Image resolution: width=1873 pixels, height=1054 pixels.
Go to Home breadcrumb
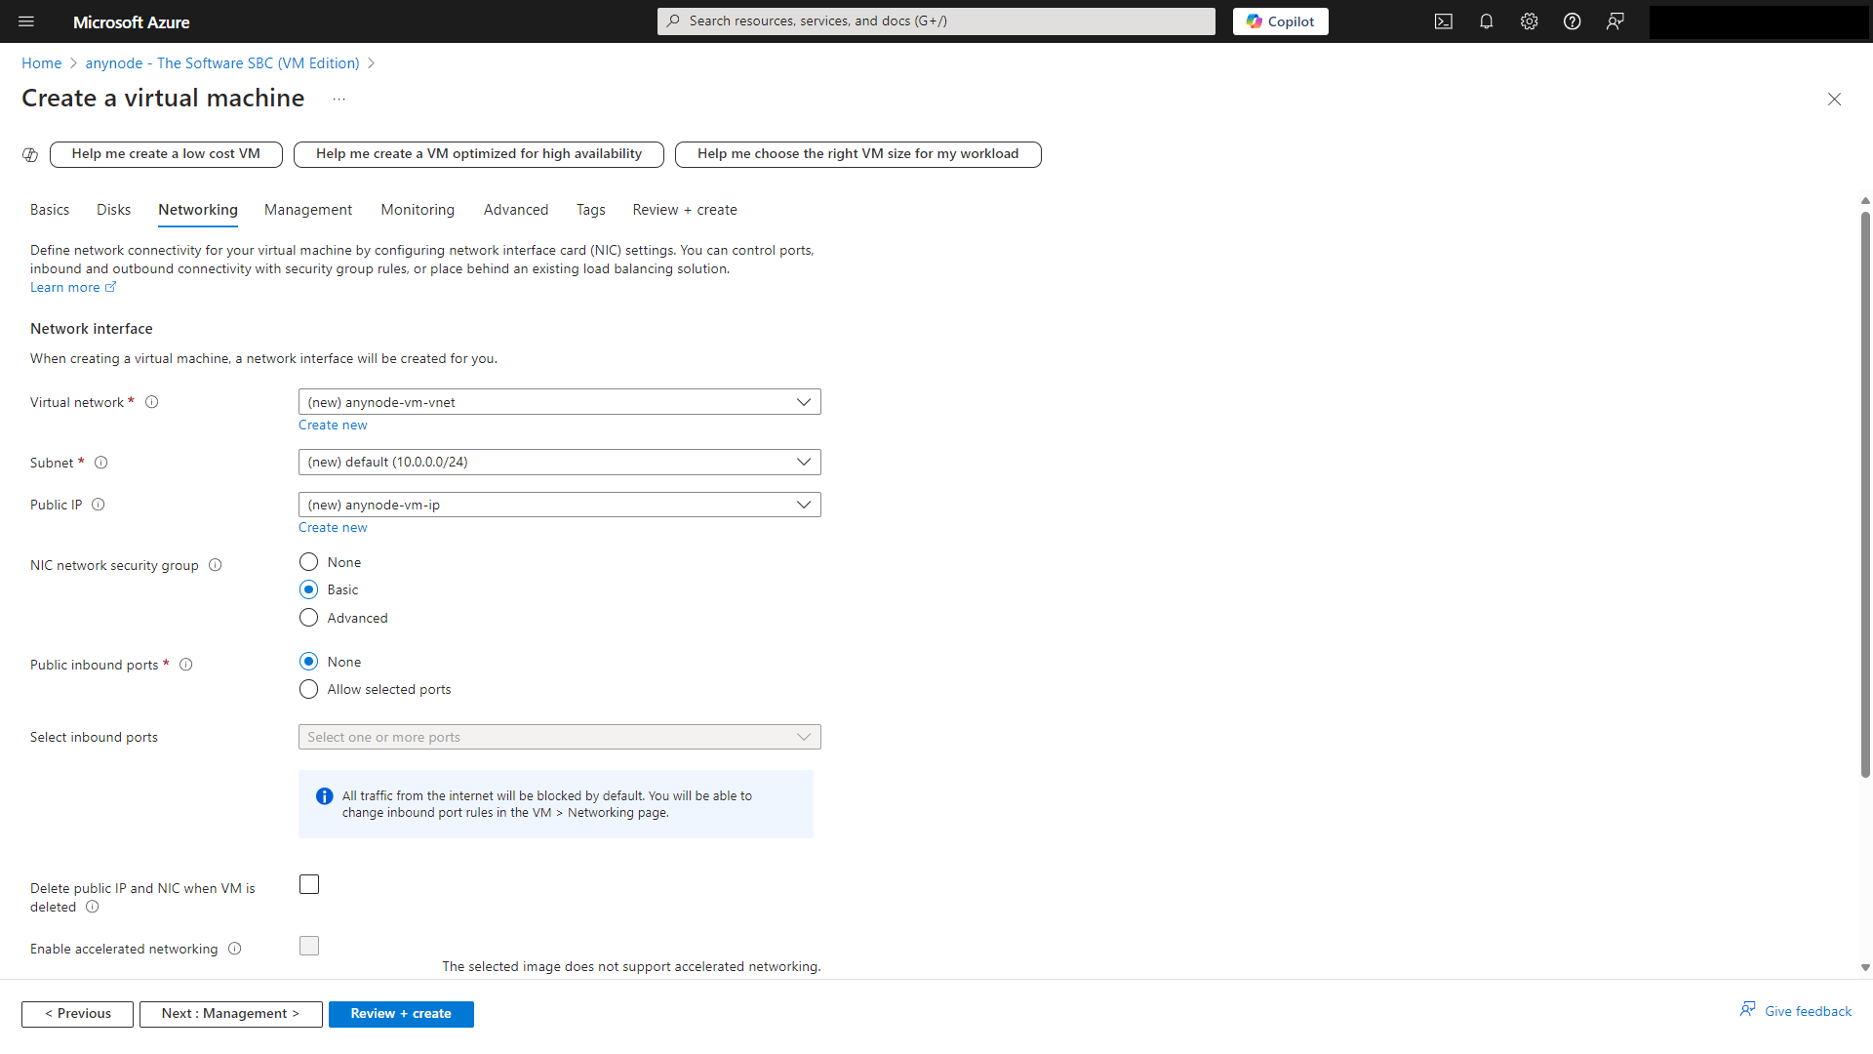[x=42, y=63]
